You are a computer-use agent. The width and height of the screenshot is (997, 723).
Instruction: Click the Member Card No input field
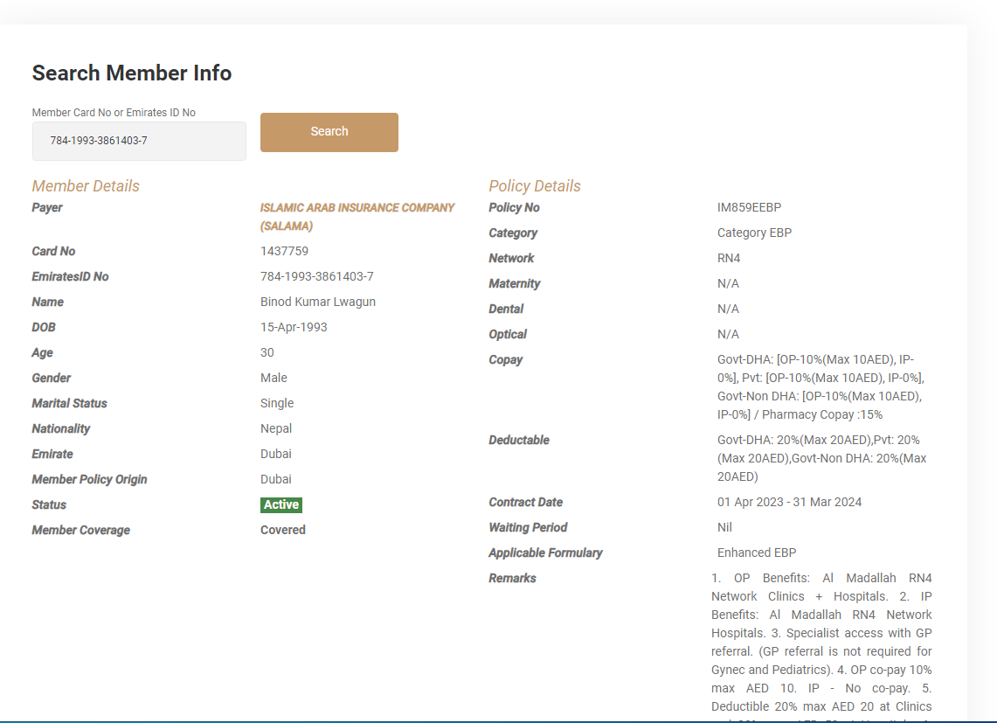tap(139, 141)
